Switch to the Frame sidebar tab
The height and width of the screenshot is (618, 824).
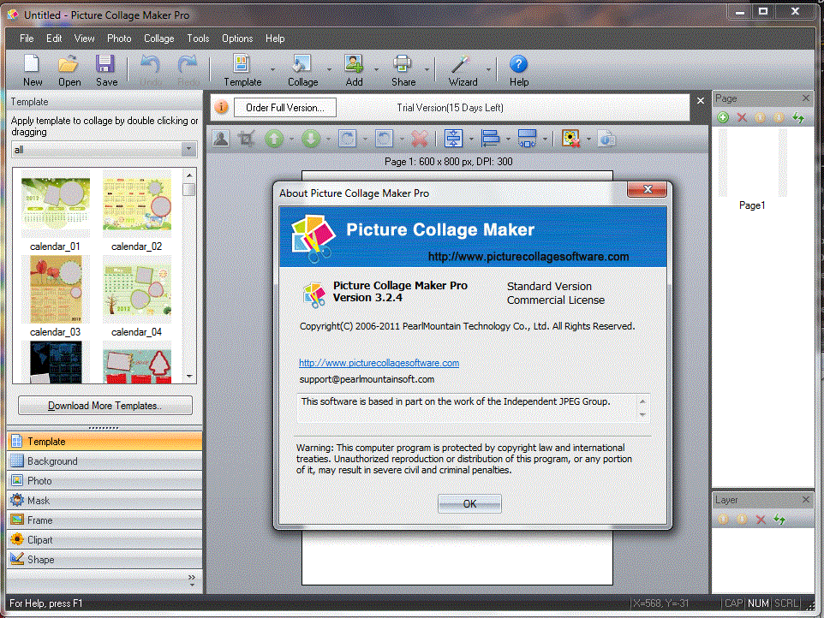pyautogui.click(x=104, y=520)
